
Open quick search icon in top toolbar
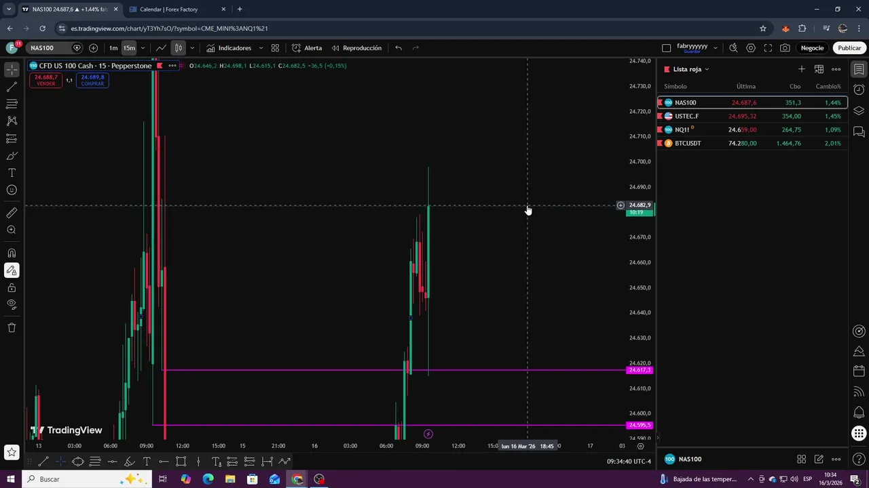[x=733, y=48]
